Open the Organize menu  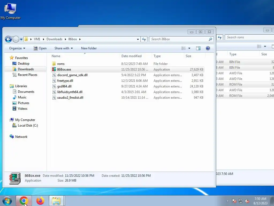(17, 48)
